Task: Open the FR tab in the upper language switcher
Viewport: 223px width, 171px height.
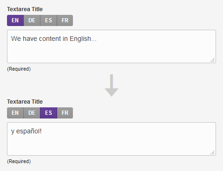Action: coord(65,20)
